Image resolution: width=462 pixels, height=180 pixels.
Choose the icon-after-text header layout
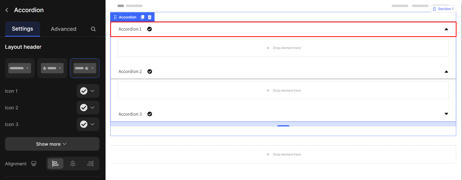coord(85,68)
